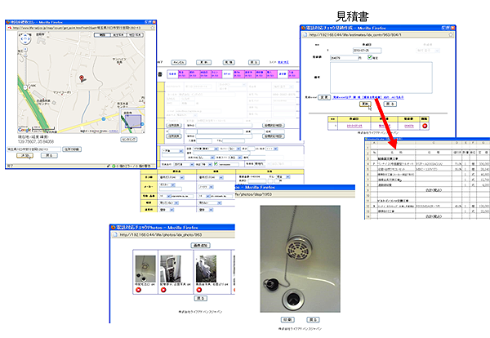The width and height of the screenshot is (490, 338).
Task: Click the 戻る button below the photo thumbnails
Action: tap(201, 298)
